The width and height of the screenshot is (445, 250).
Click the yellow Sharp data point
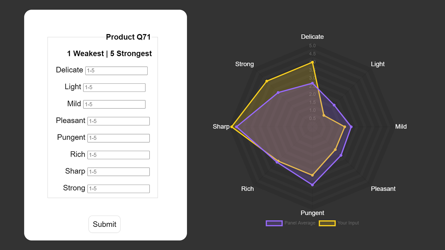(x=232, y=127)
